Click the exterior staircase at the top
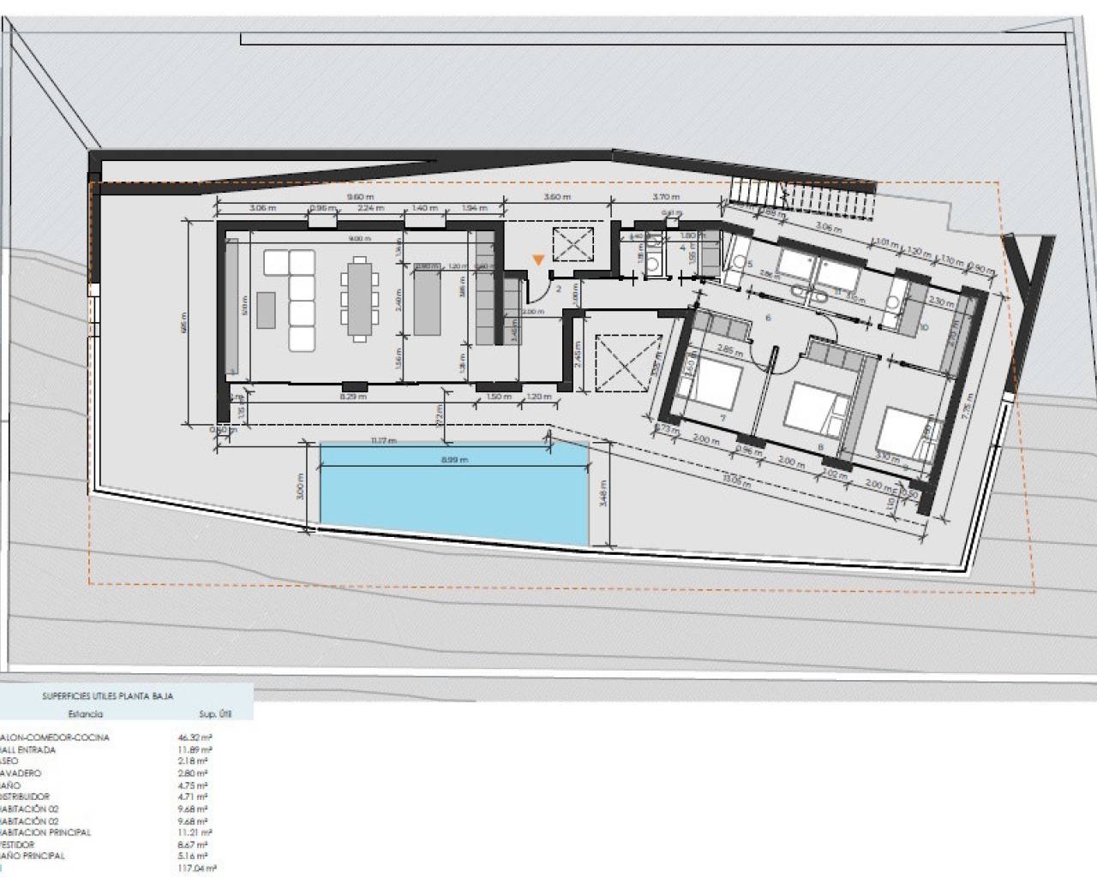Screen dimensions: 1097x877 801,197
